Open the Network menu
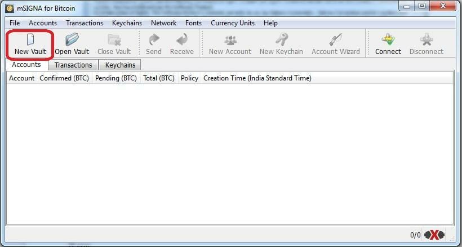Screen dimensions: 462x247 164,23
